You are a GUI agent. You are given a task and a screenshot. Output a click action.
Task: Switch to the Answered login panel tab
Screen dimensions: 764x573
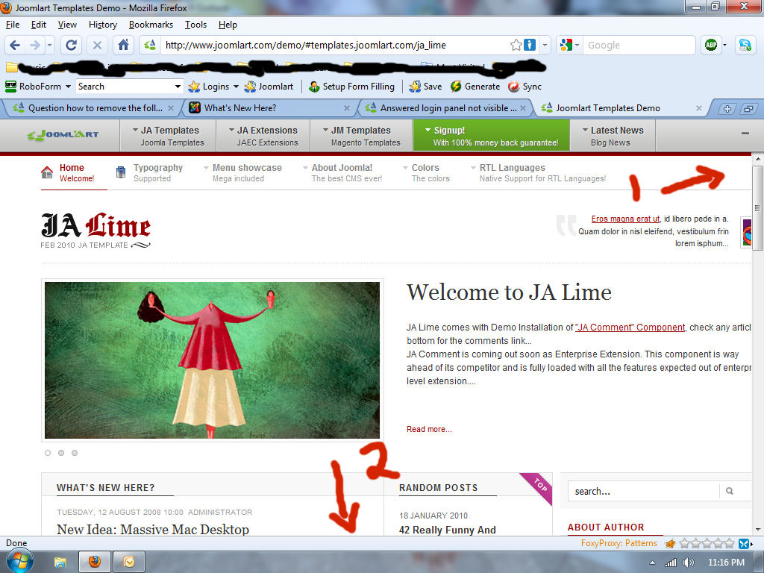pos(445,108)
